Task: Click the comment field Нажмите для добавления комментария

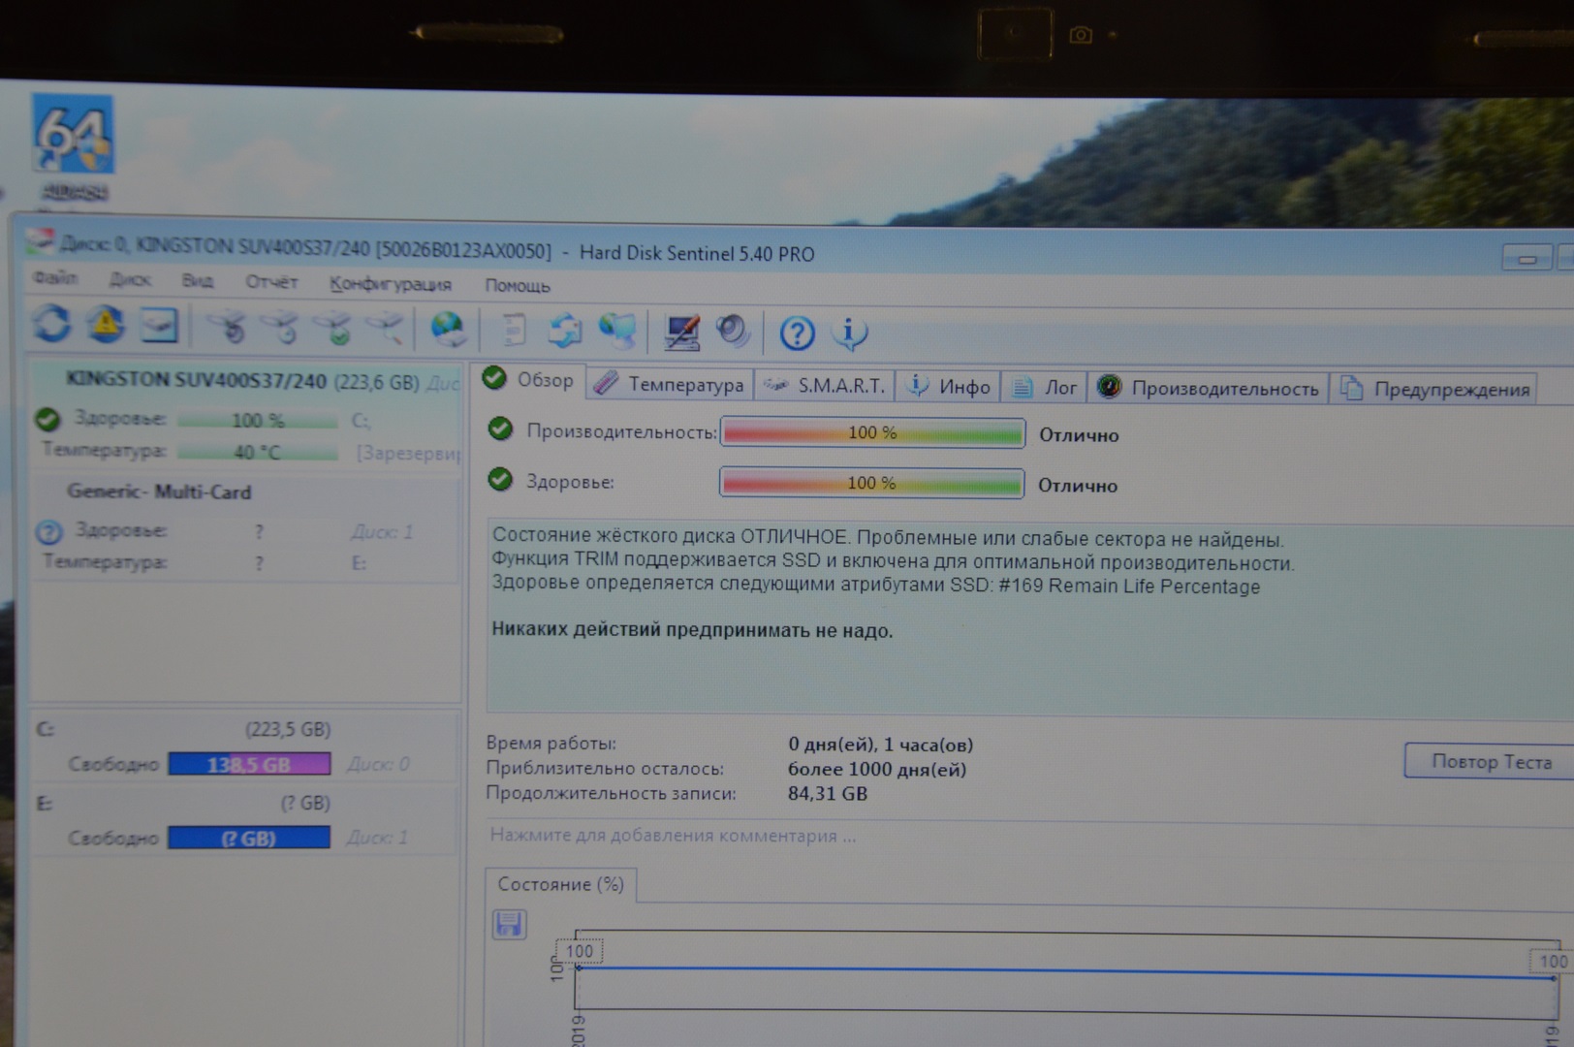Action: [673, 836]
